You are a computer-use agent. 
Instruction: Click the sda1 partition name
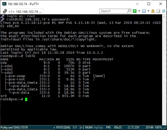[x=9, y=66]
